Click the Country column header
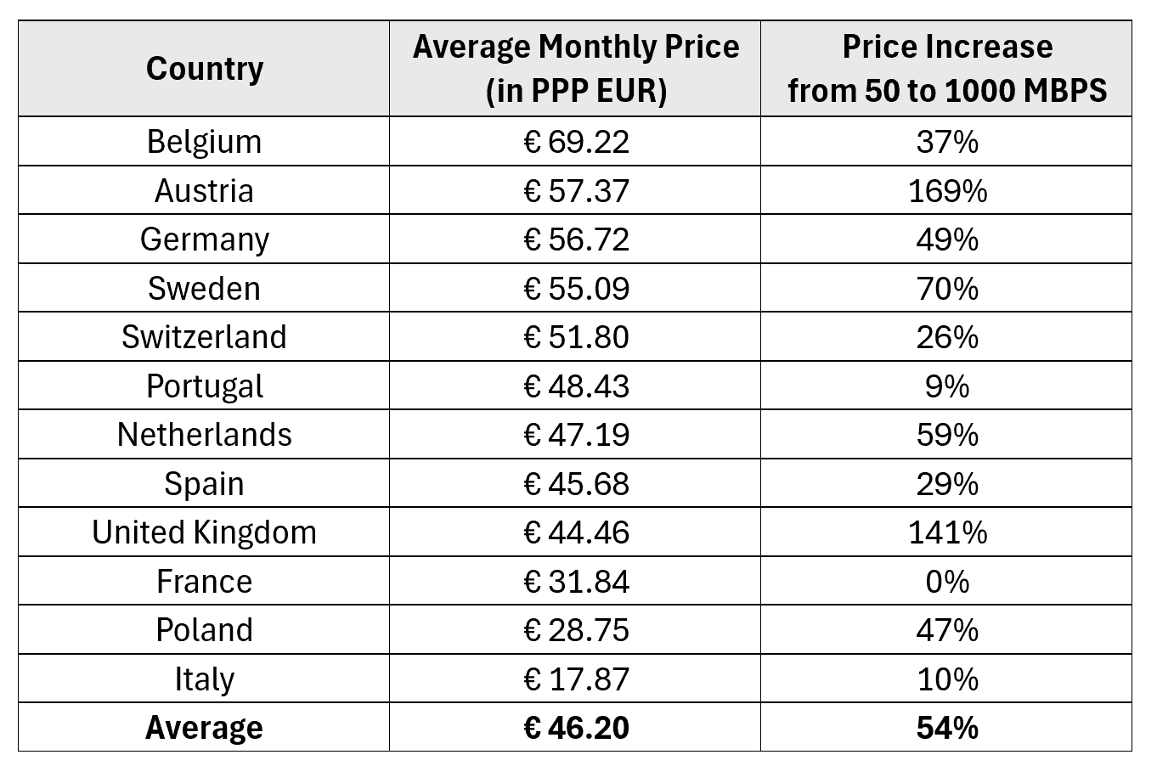Image resolution: width=1157 pixels, height=766 pixels. point(204,69)
